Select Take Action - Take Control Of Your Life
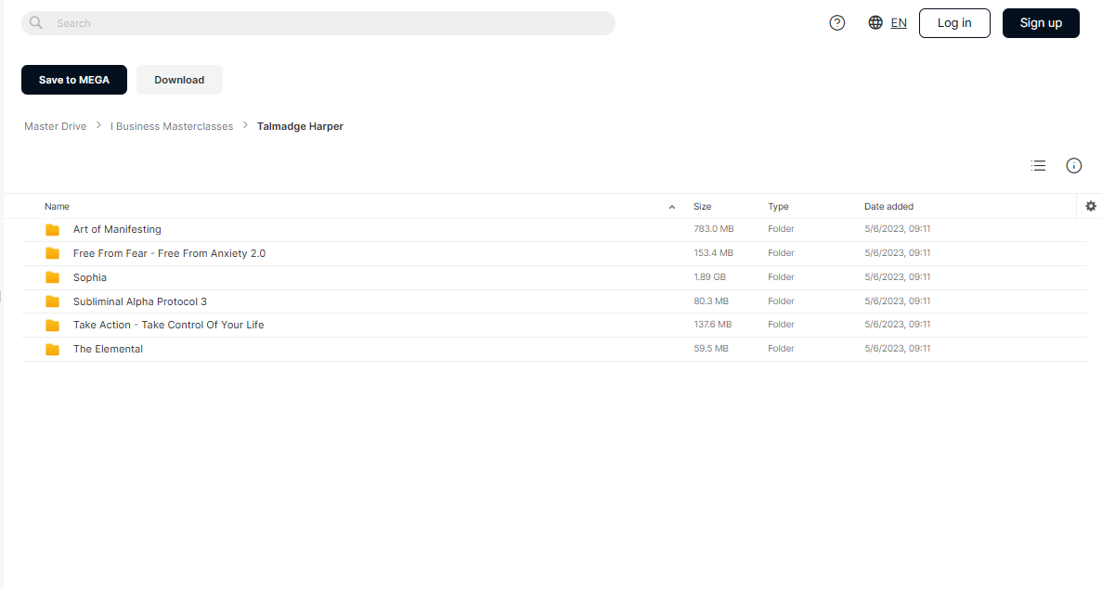1102x589 pixels. tap(169, 325)
